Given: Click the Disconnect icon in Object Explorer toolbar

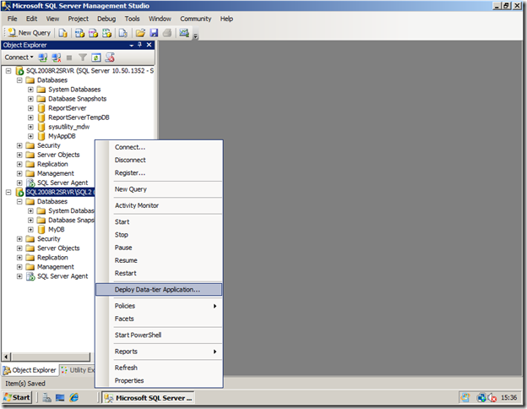Looking at the screenshot, I should [57, 57].
